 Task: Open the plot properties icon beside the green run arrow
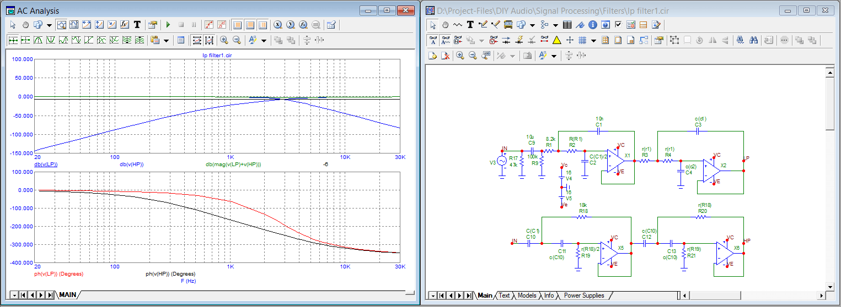click(152, 25)
